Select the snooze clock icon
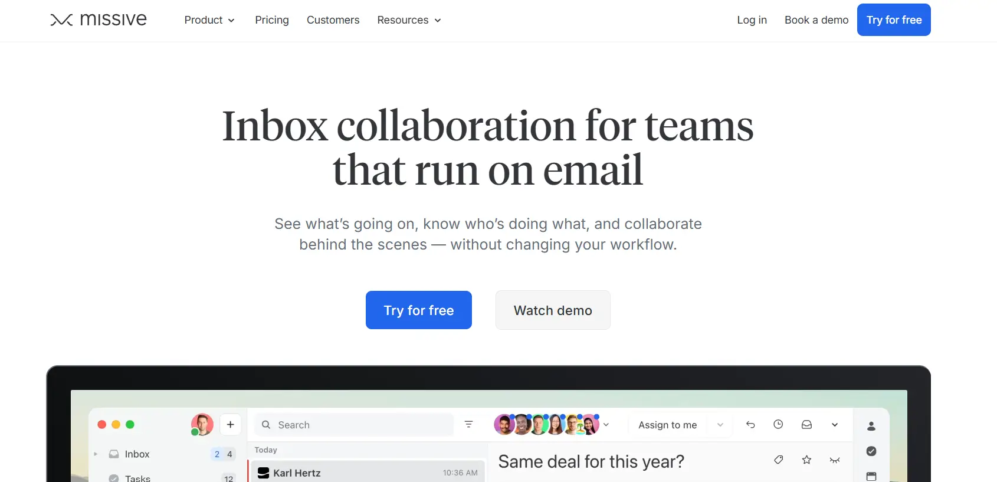Viewport: 997px width, 482px height. pyautogui.click(x=778, y=425)
